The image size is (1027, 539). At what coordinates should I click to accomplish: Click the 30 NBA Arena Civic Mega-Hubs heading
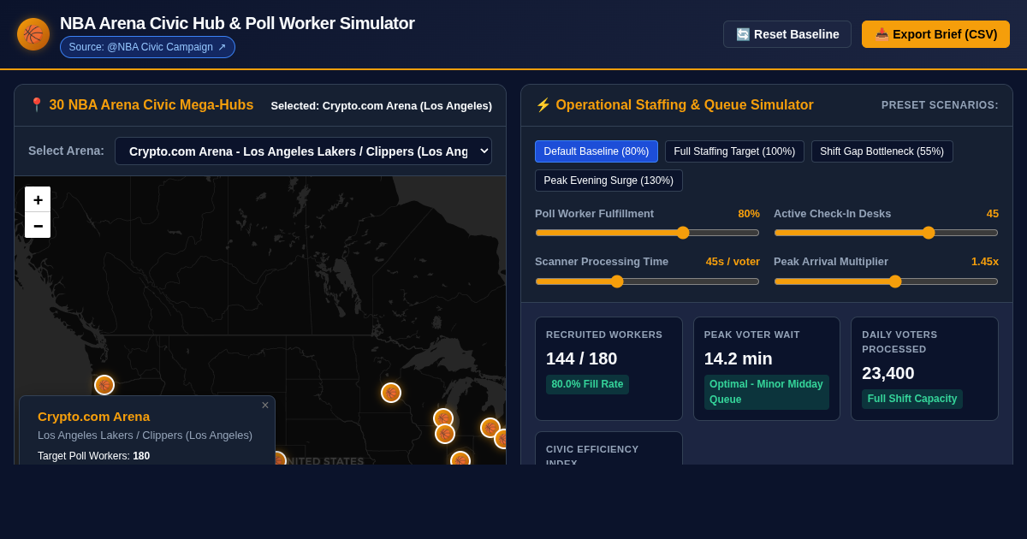pyautogui.click(x=141, y=105)
